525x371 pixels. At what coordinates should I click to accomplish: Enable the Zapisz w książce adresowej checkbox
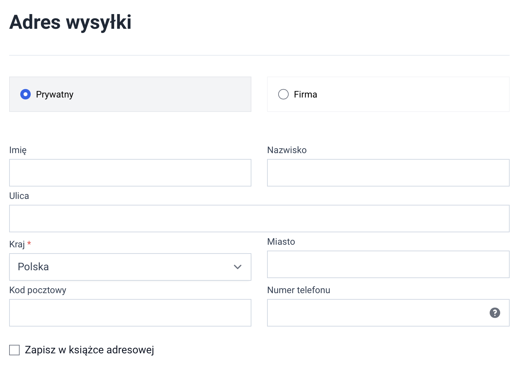[14, 350]
